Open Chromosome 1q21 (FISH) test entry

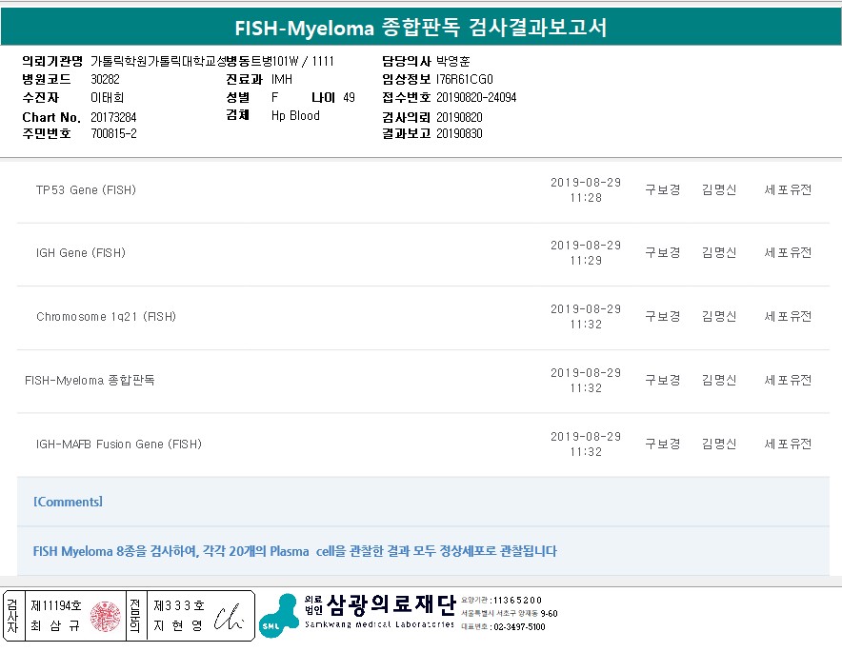pos(106,317)
